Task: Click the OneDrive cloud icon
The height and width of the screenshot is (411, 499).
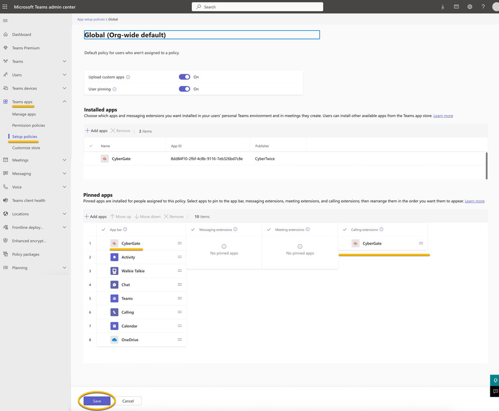Action: (x=114, y=340)
